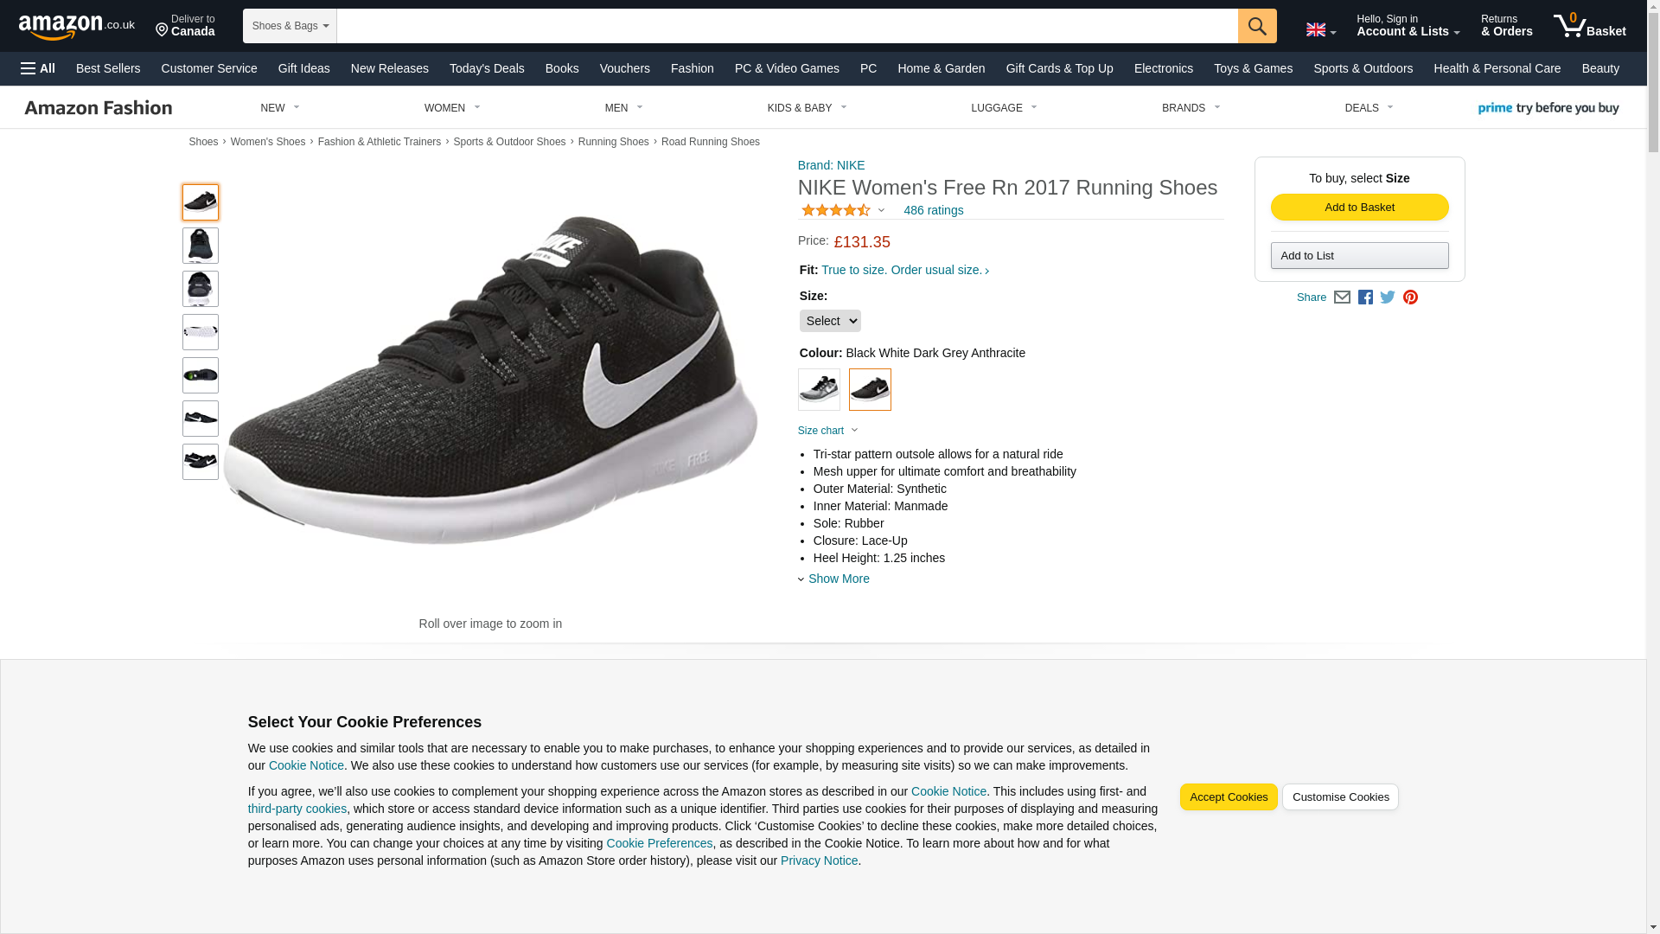Viewport: 1660px width, 934px height.
Task: Expand the Shoes & Bags search category
Action: click(x=290, y=26)
